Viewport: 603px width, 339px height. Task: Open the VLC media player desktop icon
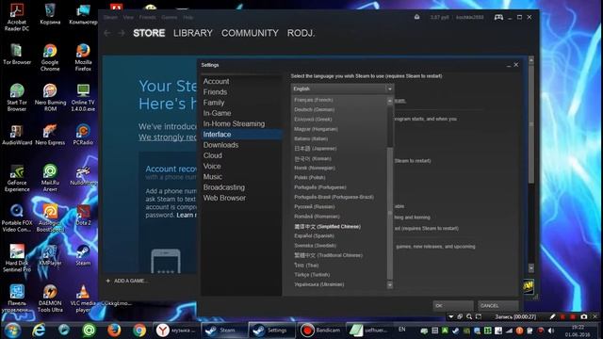click(x=83, y=299)
